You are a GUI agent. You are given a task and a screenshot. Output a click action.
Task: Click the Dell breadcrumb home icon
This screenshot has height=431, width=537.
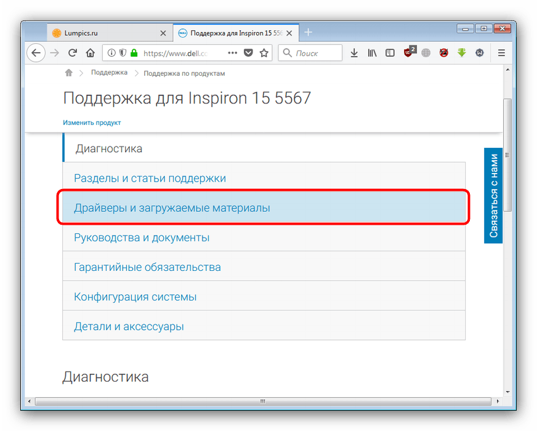coord(68,73)
